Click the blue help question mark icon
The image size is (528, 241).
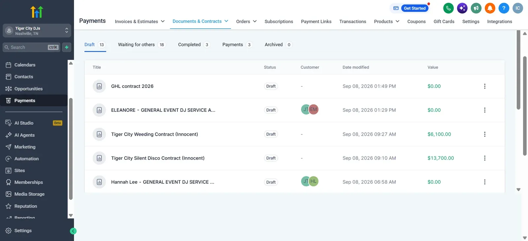pyautogui.click(x=504, y=8)
